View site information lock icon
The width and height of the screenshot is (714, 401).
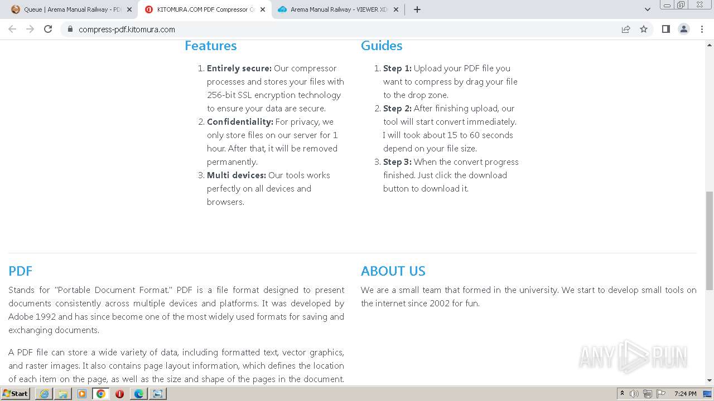(x=70, y=29)
